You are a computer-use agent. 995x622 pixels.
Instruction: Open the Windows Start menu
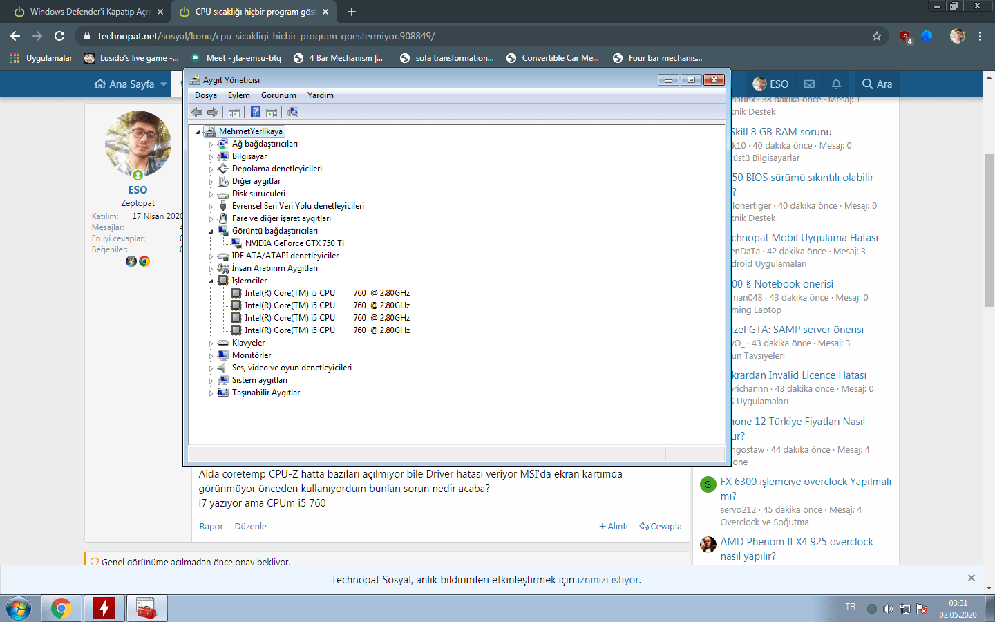(19, 609)
